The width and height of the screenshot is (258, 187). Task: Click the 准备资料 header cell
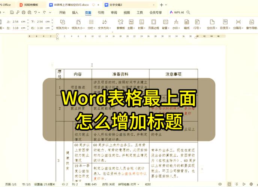click(x=120, y=74)
